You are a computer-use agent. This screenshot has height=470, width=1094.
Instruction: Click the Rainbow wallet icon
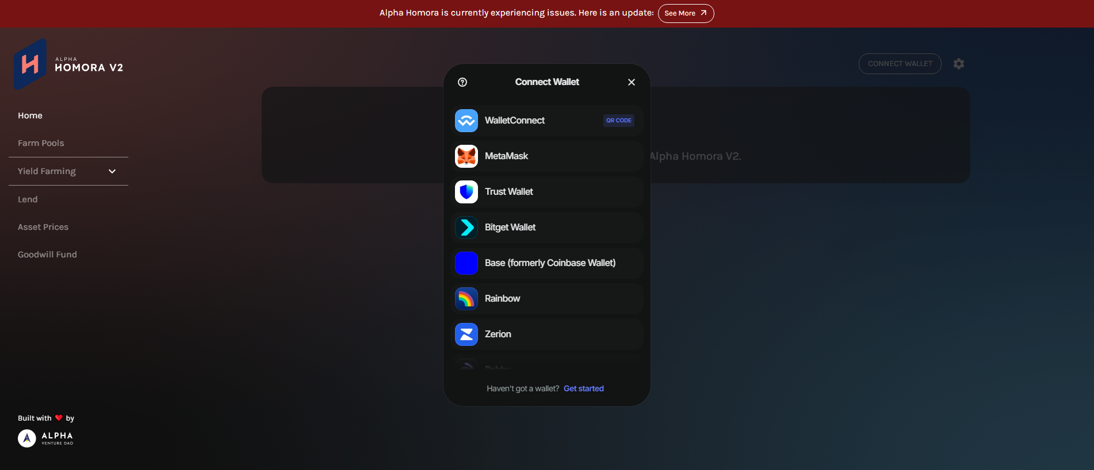click(x=466, y=299)
